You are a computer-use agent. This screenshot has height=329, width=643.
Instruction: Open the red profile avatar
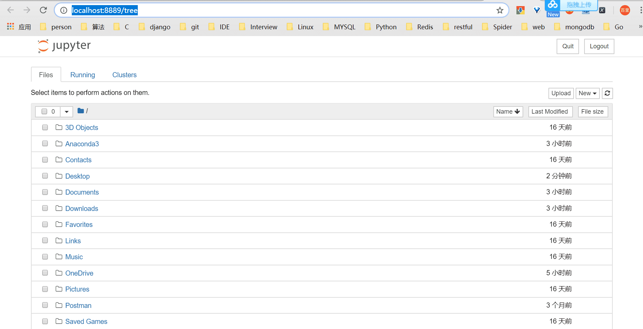(625, 10)
